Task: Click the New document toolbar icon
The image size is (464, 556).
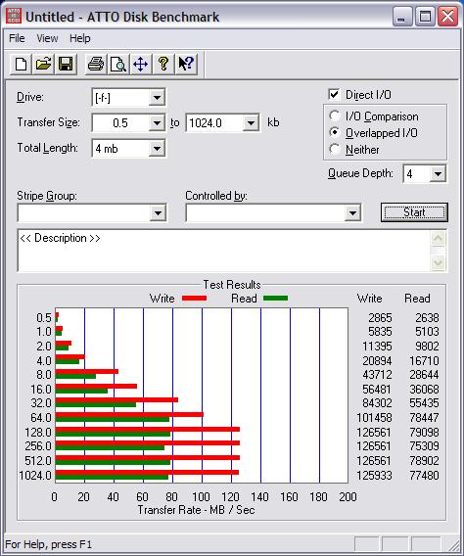Action: point(21,65)
